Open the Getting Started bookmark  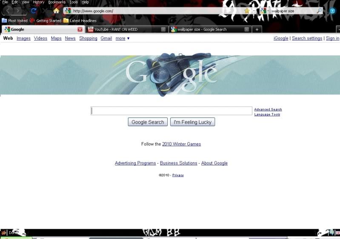click(x=46, y=20)
